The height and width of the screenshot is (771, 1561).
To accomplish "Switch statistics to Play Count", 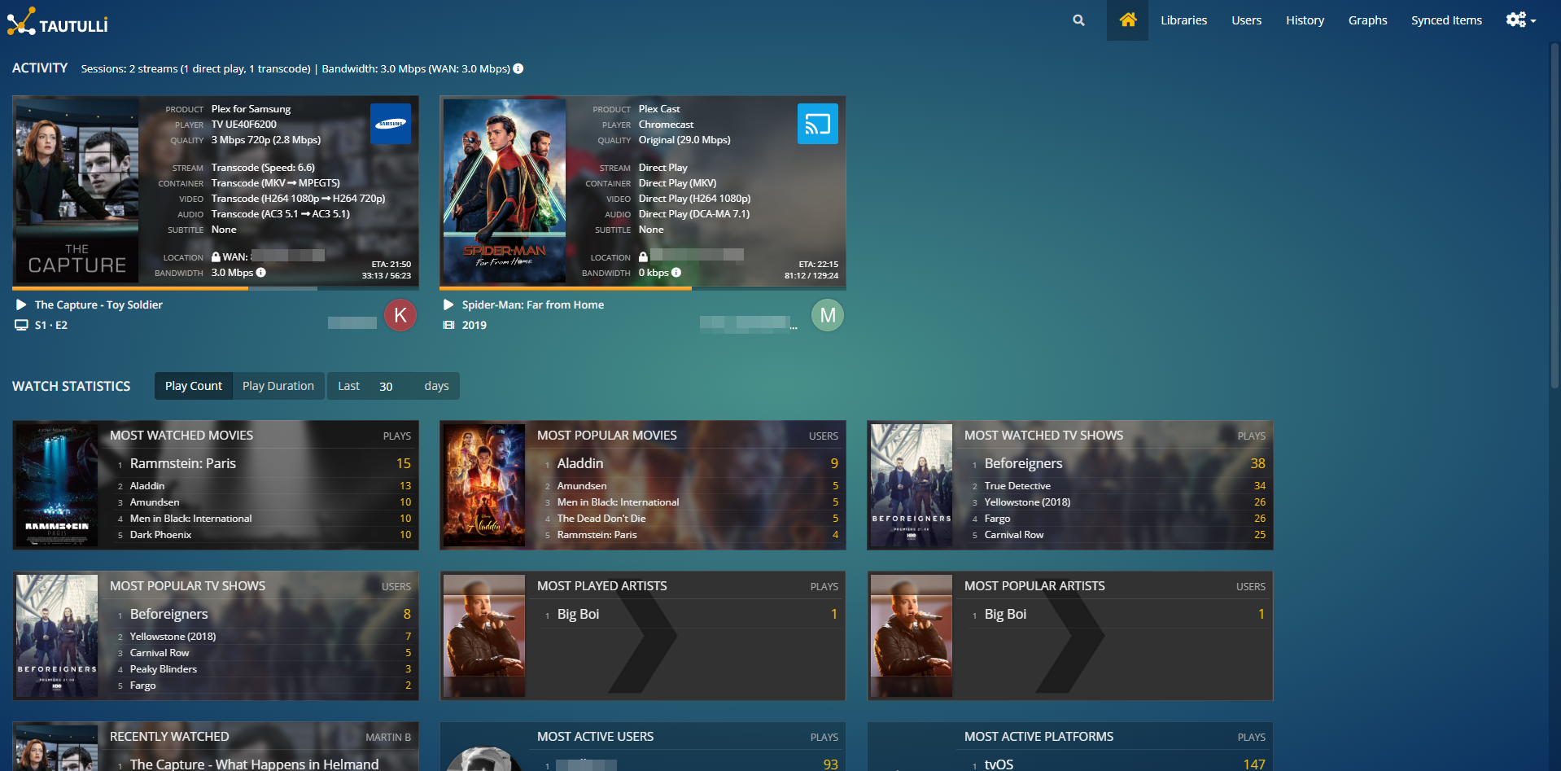I will [x=193, y=386].
